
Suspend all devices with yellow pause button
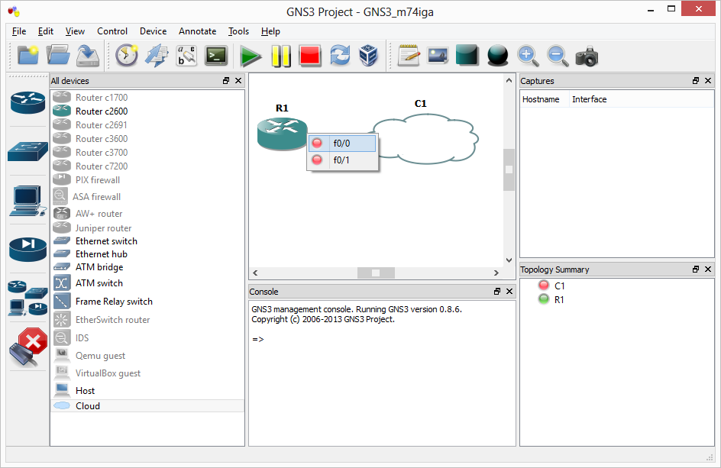[x=280, y=56]
